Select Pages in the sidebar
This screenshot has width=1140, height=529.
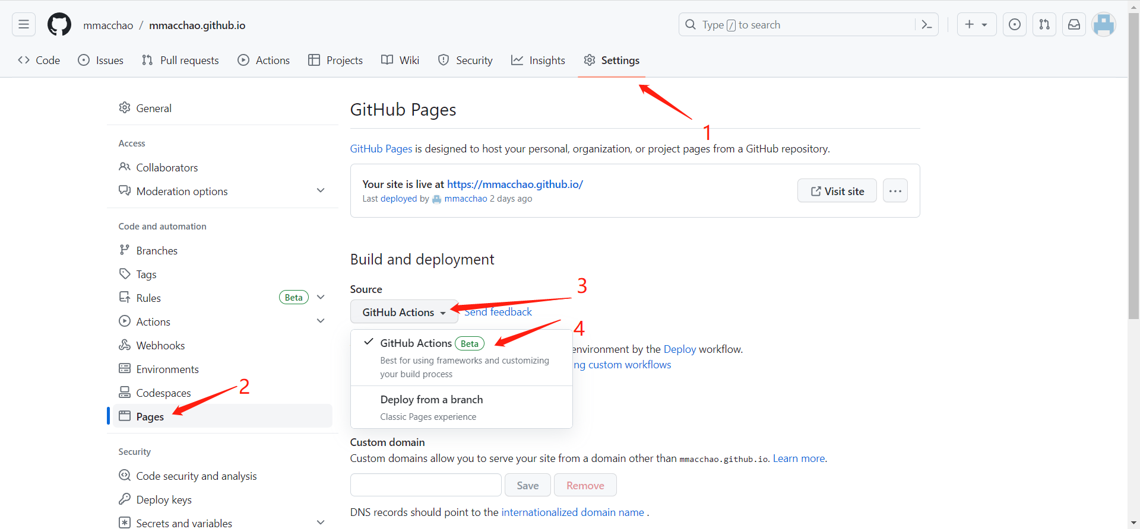[x=223, y=416]
